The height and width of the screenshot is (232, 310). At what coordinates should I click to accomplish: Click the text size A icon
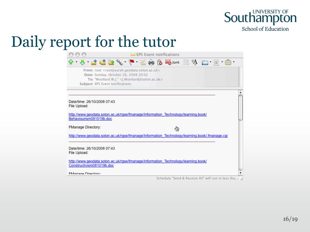coord(195,62)
